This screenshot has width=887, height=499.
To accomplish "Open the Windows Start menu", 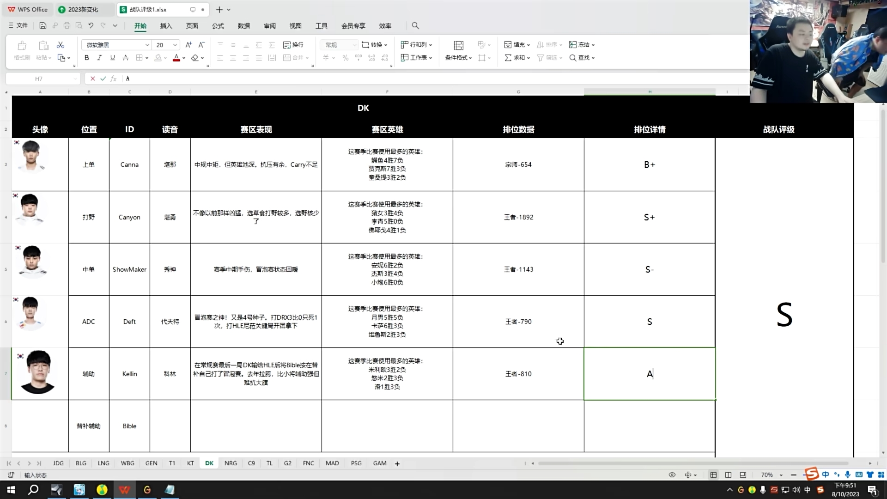I will click(11, 490).
